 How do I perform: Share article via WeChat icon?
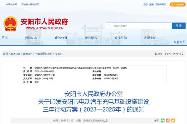coord(163,120)
